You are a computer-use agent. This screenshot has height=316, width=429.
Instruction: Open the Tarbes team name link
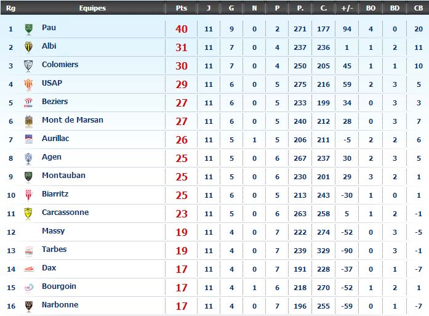54,249
